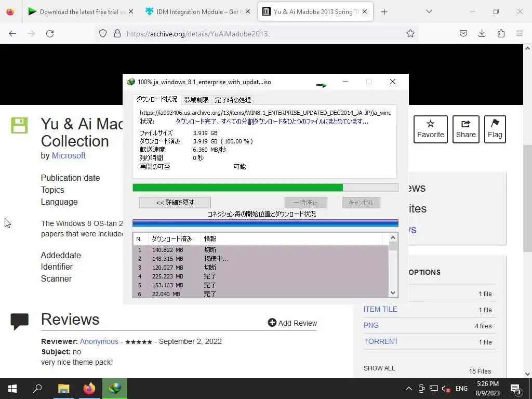Click the tracking protection shield icon
This screenshot has width=532, height=399.
(x=103, y=34)
